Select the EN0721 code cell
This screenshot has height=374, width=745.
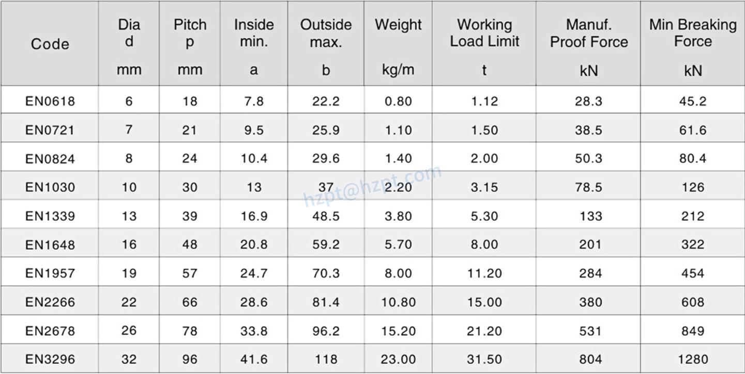50,130
